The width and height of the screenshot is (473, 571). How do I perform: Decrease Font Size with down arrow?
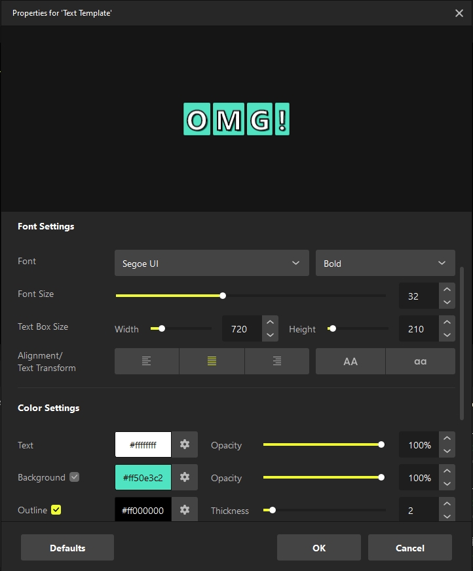tap(447, 302)
